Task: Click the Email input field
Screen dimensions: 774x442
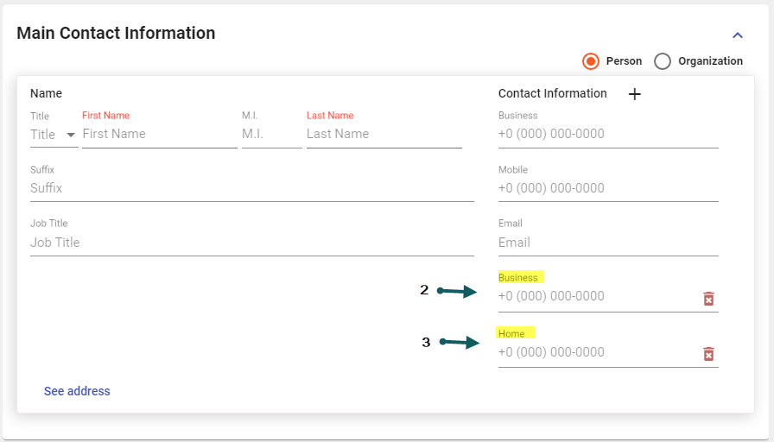Action: point(607,243)
